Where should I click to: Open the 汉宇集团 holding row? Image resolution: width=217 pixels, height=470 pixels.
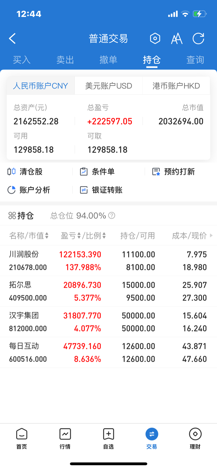108,322
